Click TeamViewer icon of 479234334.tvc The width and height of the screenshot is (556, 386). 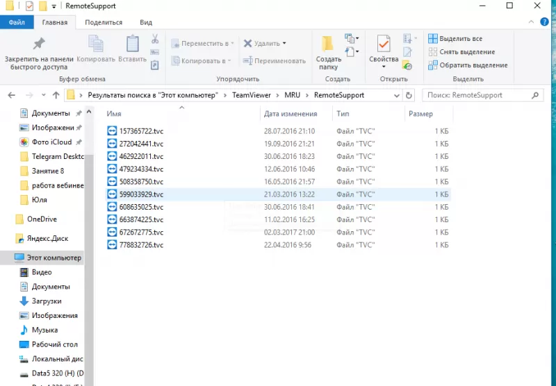[x=112, y=169]
